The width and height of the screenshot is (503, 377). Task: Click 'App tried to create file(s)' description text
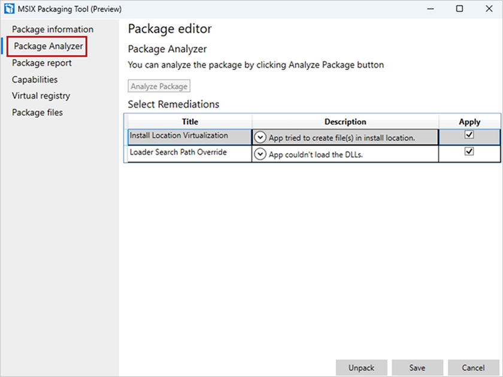[x=342, y=138]
